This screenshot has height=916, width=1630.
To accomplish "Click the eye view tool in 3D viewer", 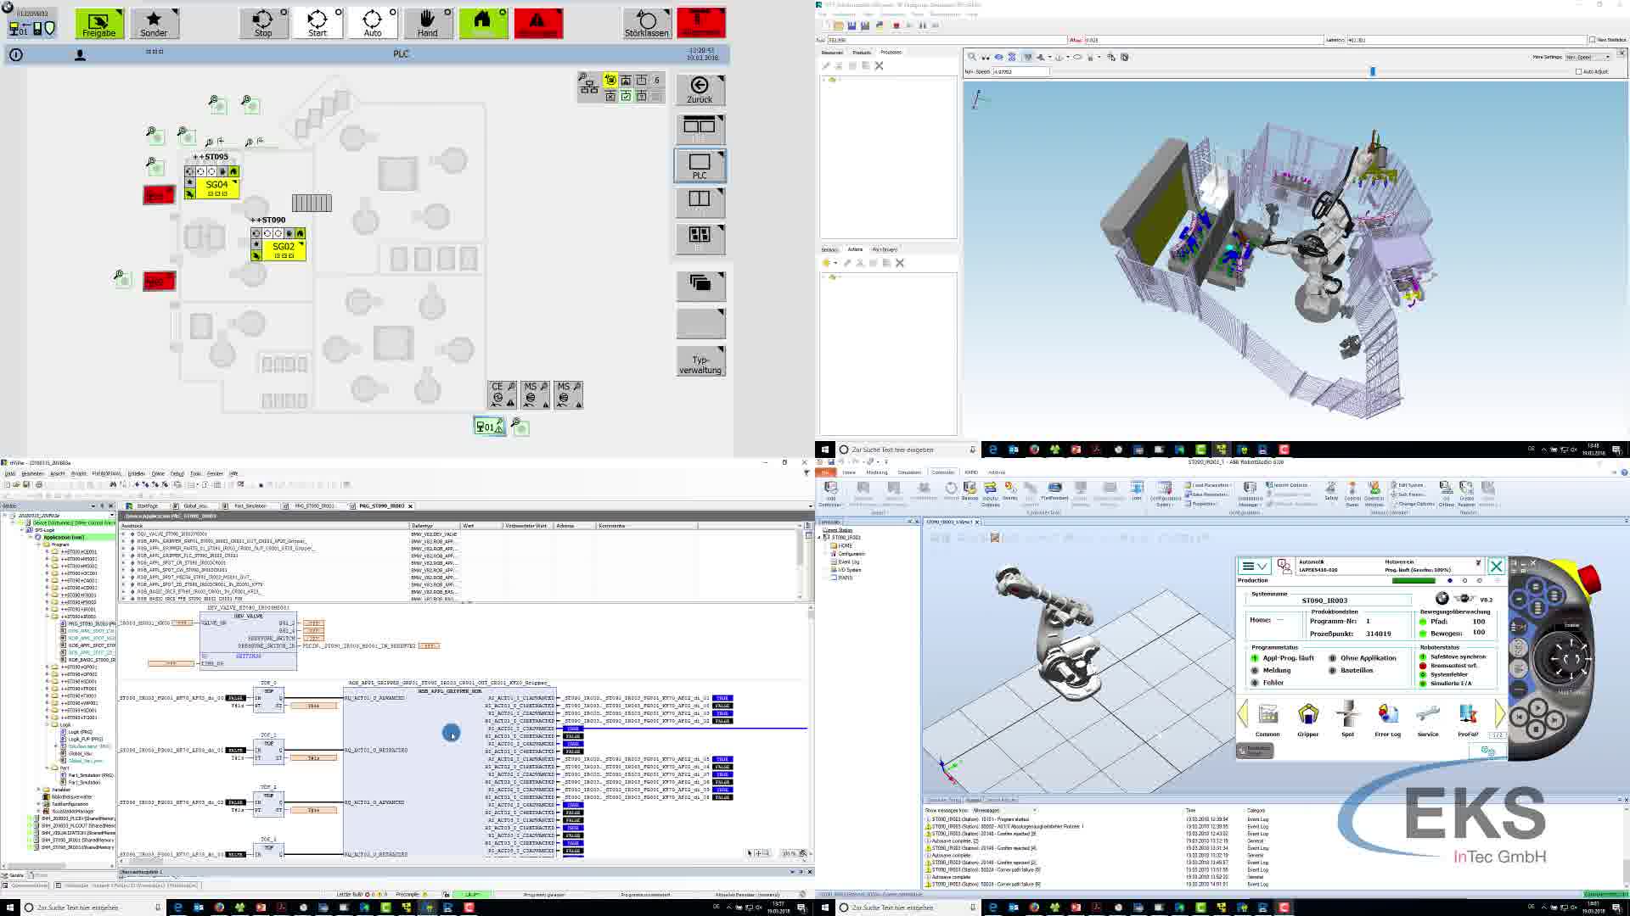I will 998,57.
